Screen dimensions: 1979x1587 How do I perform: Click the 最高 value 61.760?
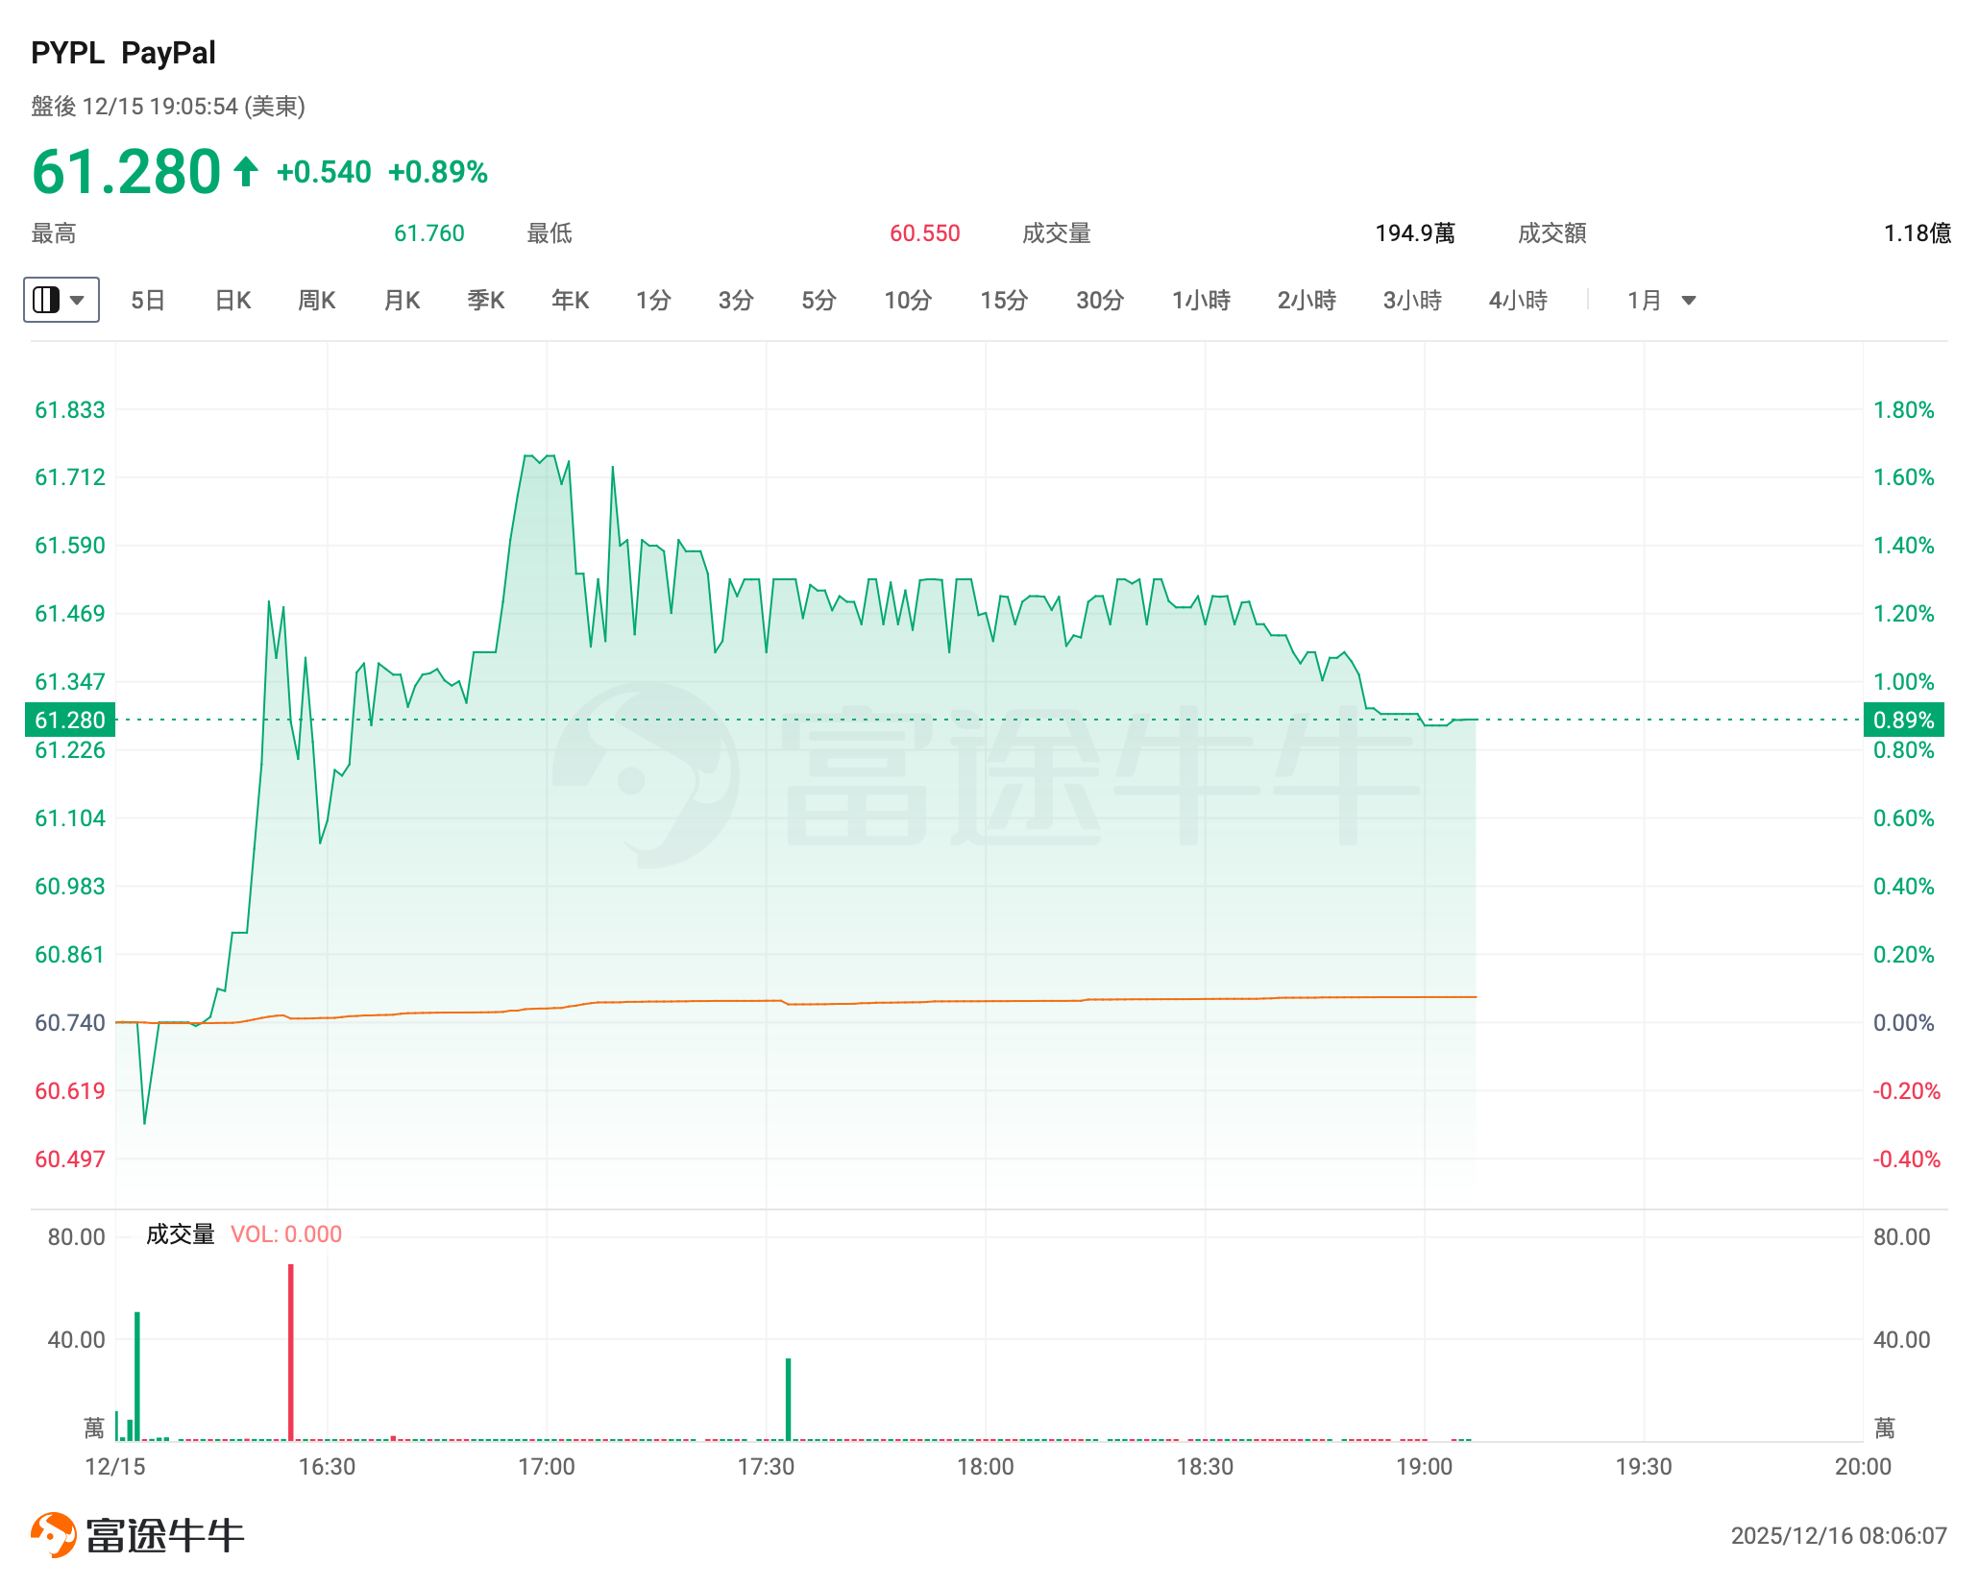[428, 233]
